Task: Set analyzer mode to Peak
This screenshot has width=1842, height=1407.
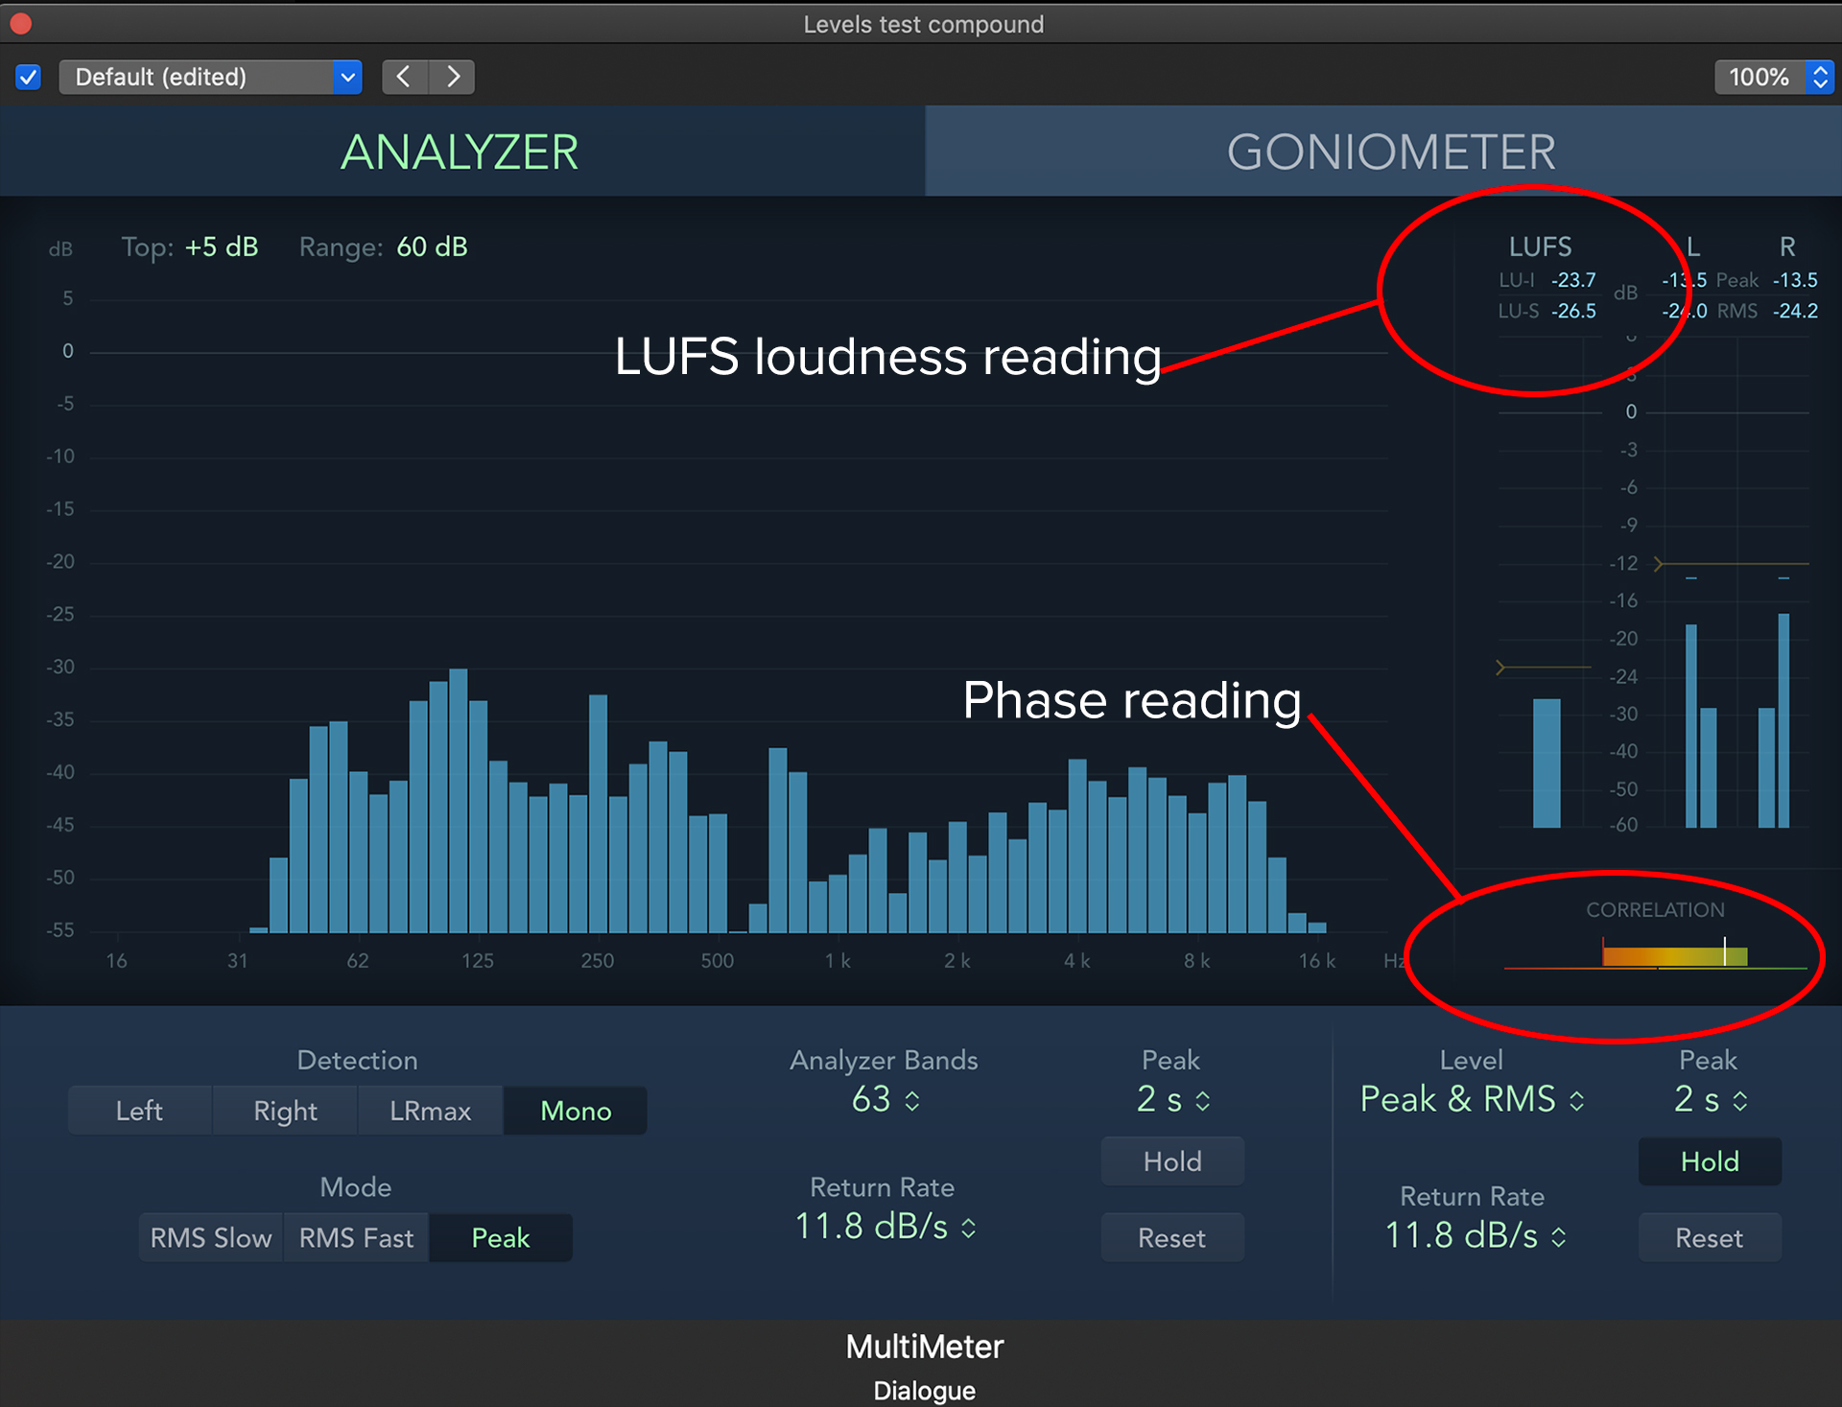Action: (501, 1238)
